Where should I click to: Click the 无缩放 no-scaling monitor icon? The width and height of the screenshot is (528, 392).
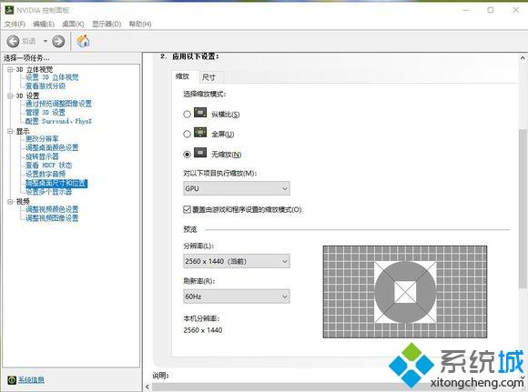click(200, 153)
